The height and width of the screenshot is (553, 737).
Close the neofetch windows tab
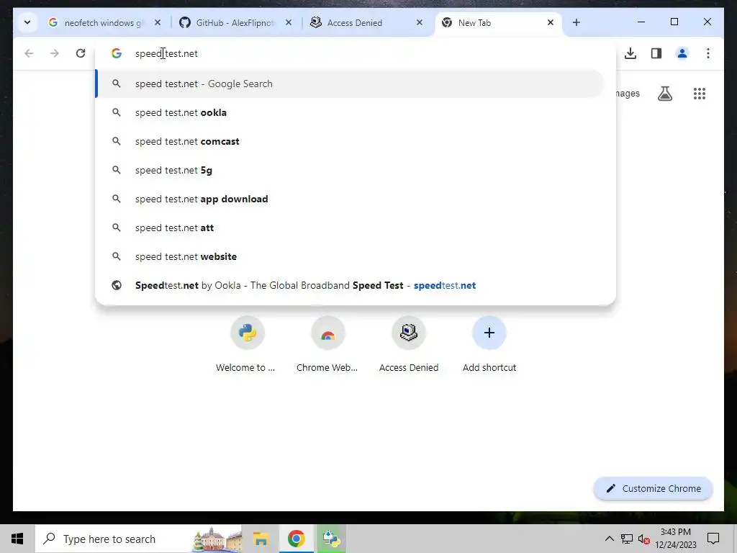158,22
